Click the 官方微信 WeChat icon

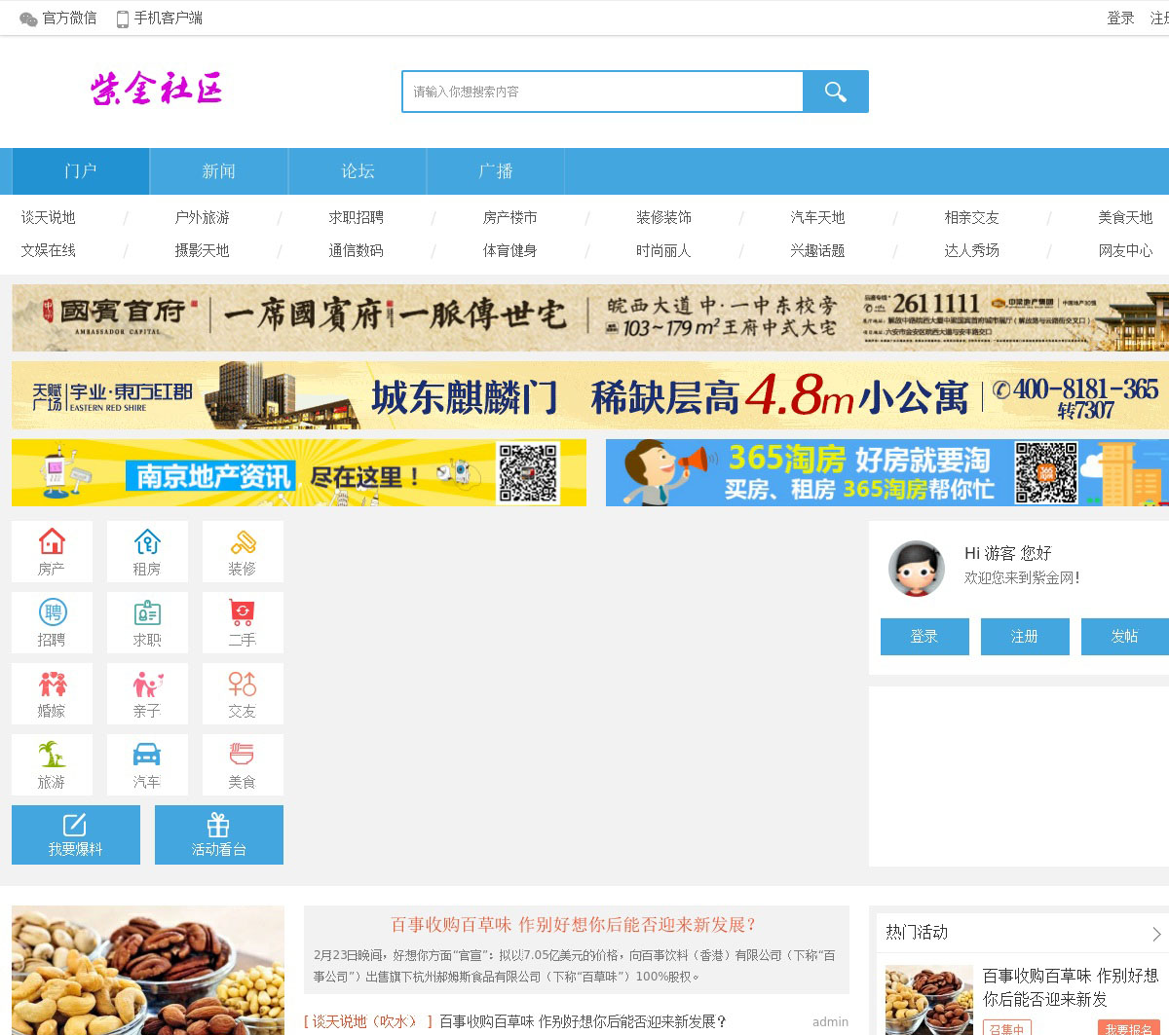pyautogui.click(x=29, y=18)
